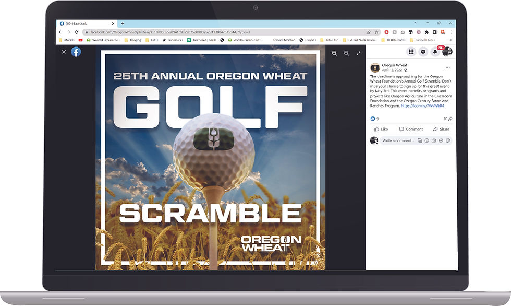Open the Models bookmark folder

tap(67, 40)
